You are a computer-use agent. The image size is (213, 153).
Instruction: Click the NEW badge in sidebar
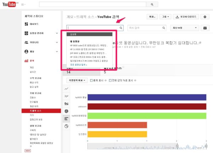point(28,151)
